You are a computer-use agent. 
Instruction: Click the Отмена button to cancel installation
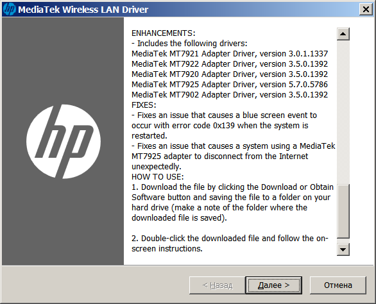click(x=338, y=285)
